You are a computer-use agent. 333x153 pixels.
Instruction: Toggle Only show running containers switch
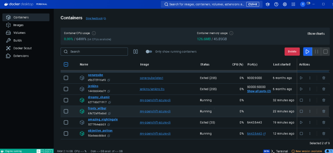(x=149, y=51)
